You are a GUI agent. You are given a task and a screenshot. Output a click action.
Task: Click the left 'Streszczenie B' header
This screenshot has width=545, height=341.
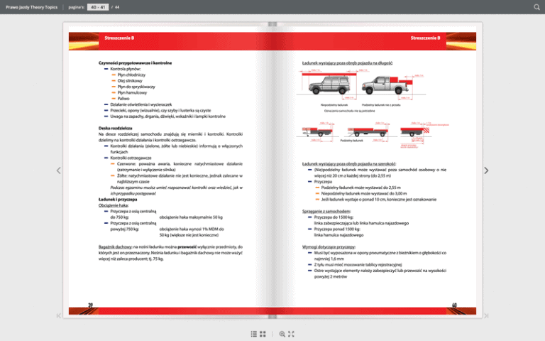119,37
